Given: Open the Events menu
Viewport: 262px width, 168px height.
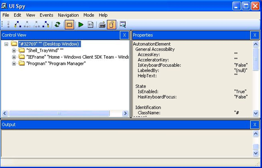Looking at the screenshot, I should [46, 15].
